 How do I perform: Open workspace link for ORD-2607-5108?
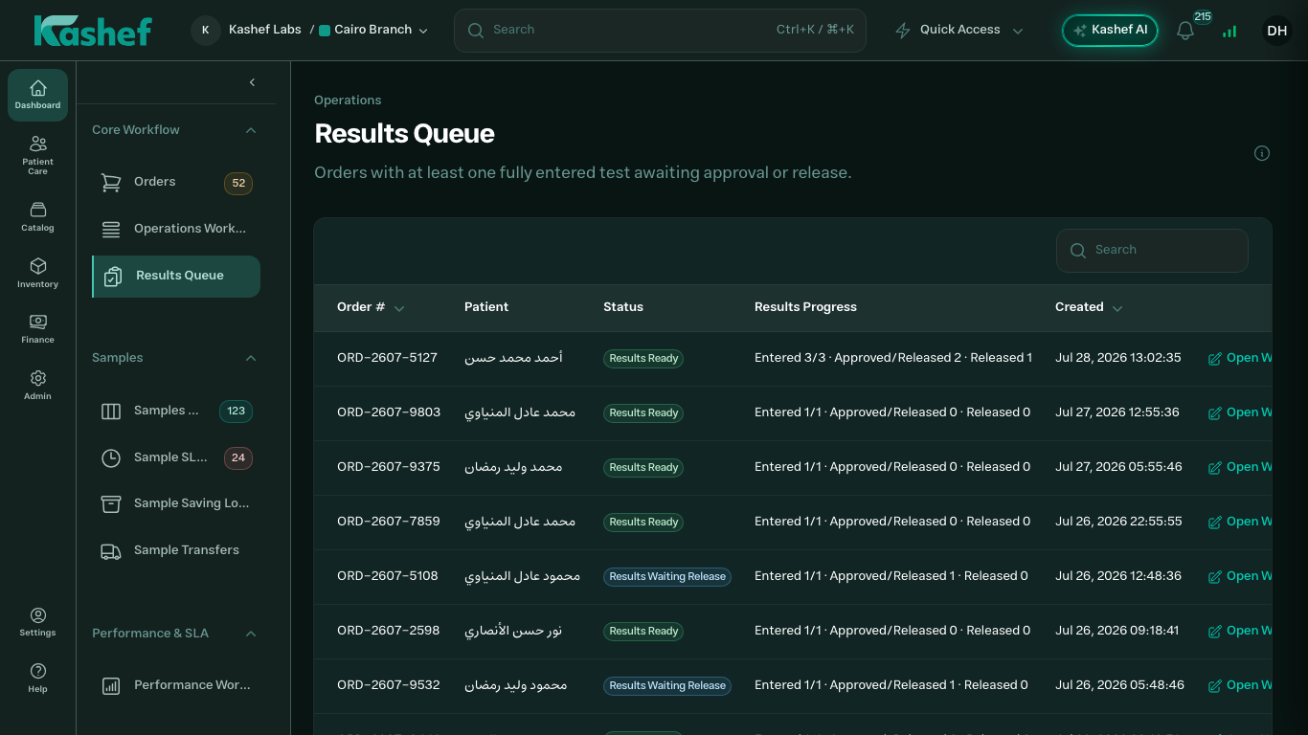coord(1241,576)
